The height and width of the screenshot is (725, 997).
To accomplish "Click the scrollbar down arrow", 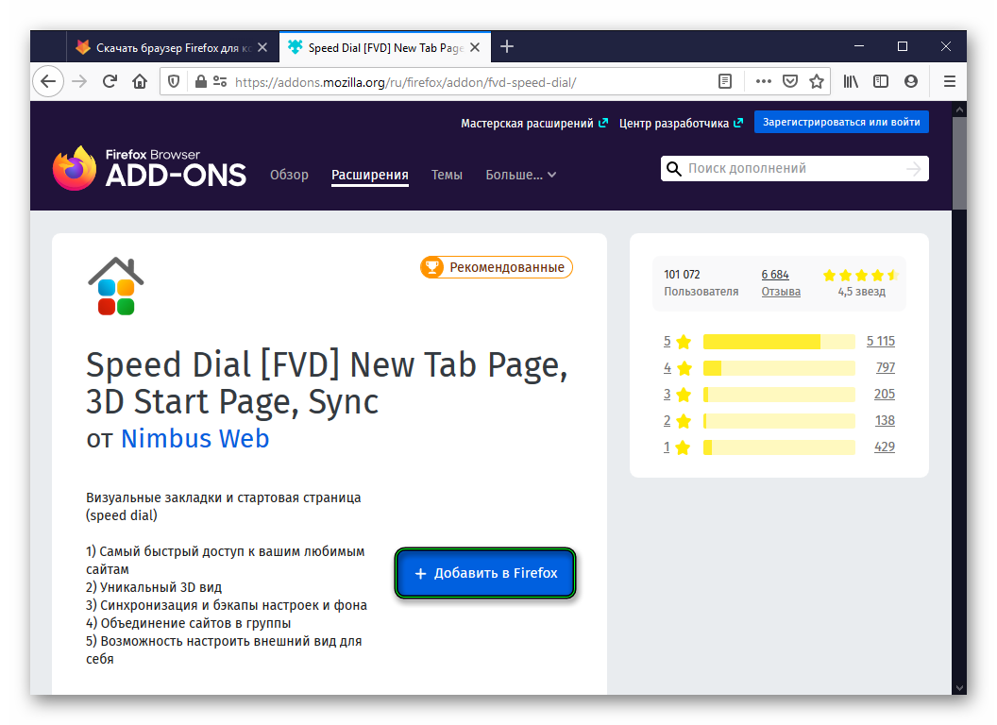I will 959,688.
